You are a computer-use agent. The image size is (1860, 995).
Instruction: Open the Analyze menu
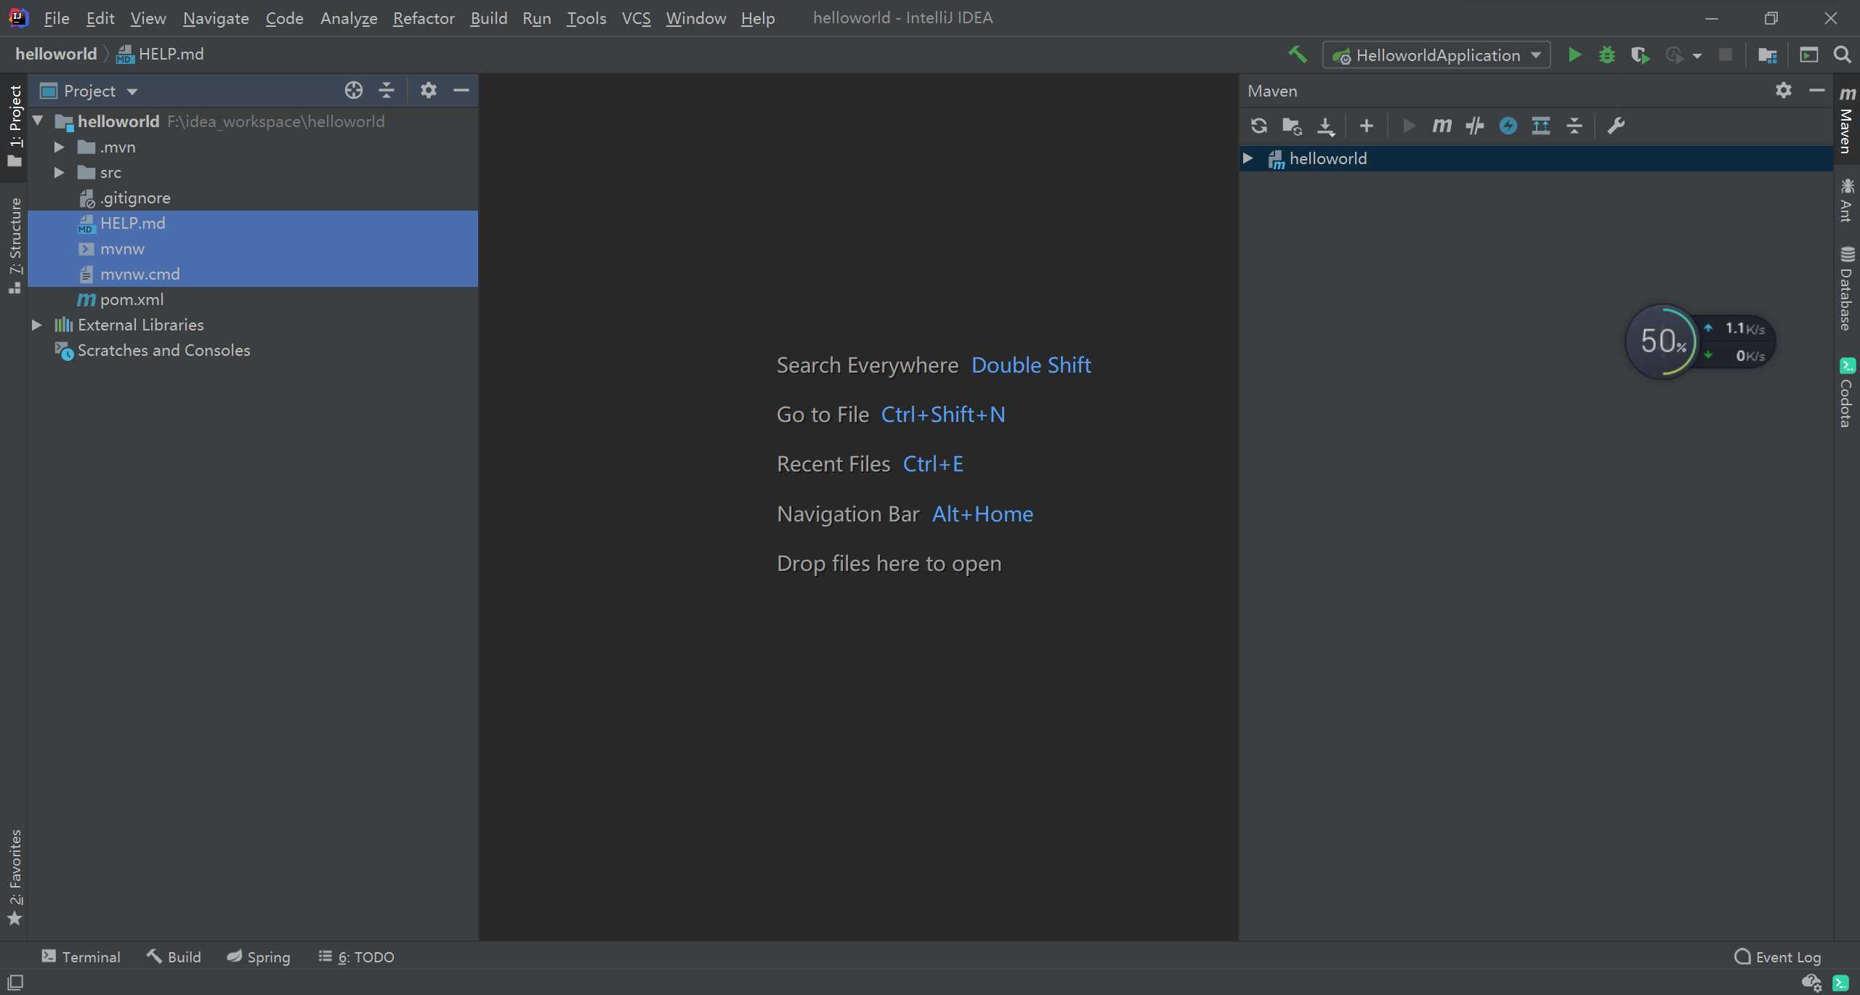click(x=349, y=18)
